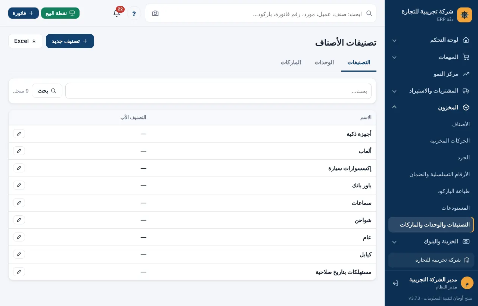Edit the ألعاب category
Viewport: 478px width, 306px height.
pyautogui.click(x=19, y=151)
